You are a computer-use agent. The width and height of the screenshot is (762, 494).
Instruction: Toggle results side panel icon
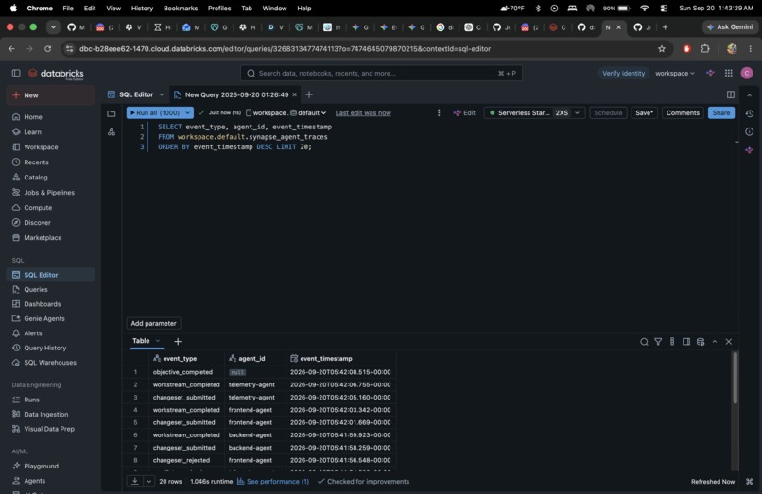click(686, 342)
